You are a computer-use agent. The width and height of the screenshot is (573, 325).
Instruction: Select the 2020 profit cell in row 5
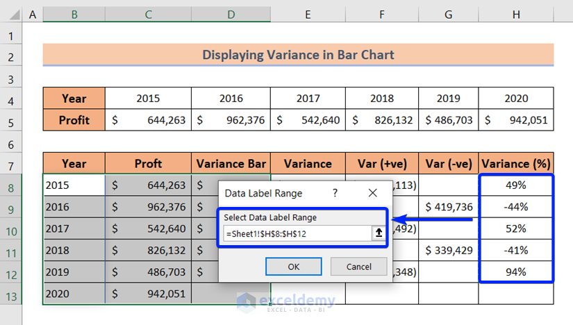[x=516, y=120]
